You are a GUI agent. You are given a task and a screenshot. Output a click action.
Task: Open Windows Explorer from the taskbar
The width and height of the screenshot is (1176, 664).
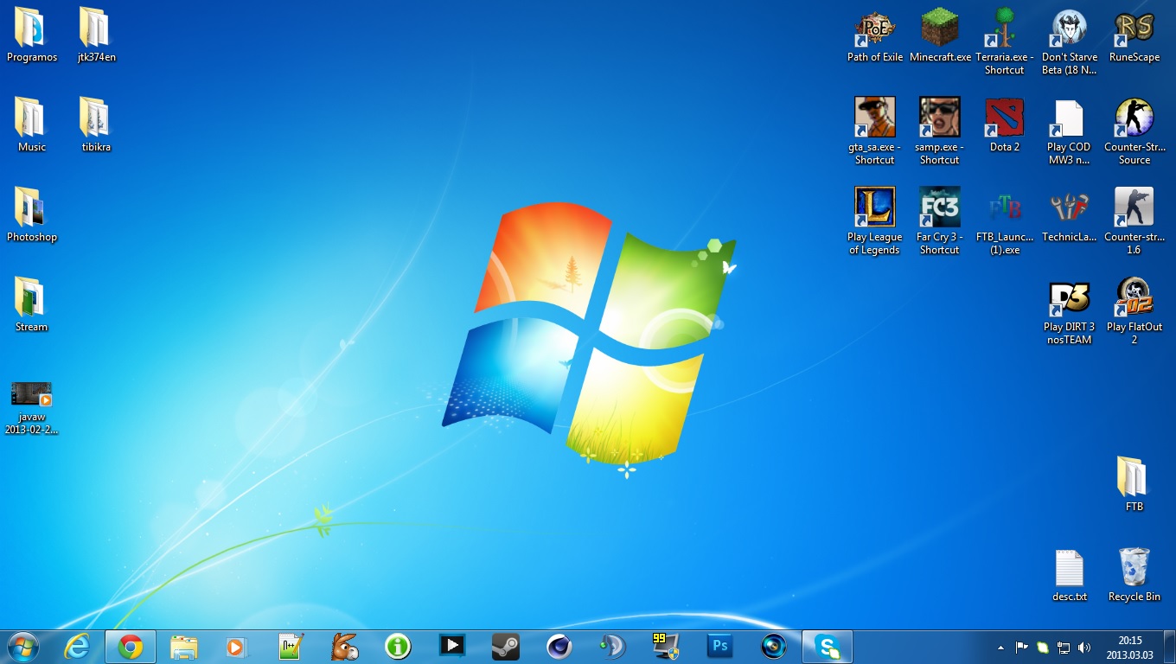point(184,647)
